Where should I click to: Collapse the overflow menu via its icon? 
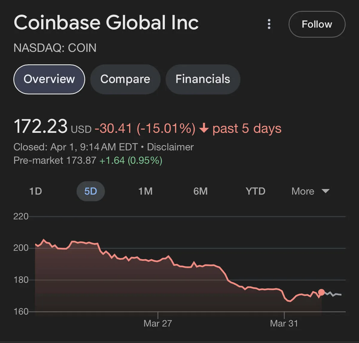pyautogui.click(x=269, y=24)
